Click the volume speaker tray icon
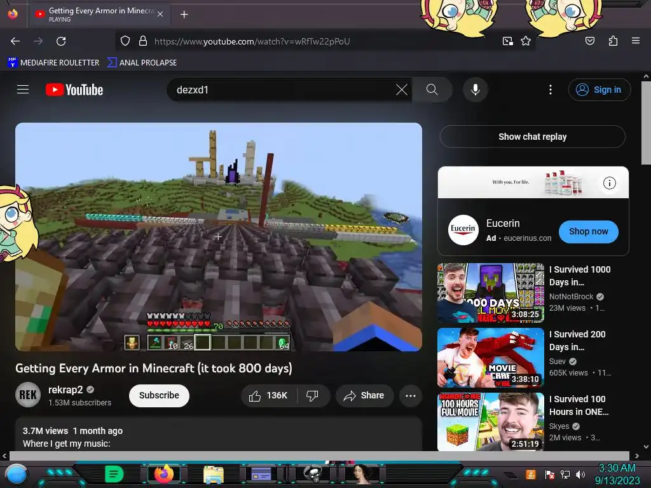 point(580,475)
